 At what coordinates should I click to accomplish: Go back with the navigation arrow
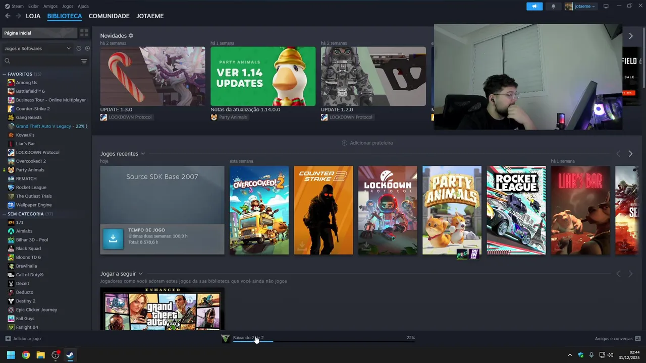tap(8, 16)
